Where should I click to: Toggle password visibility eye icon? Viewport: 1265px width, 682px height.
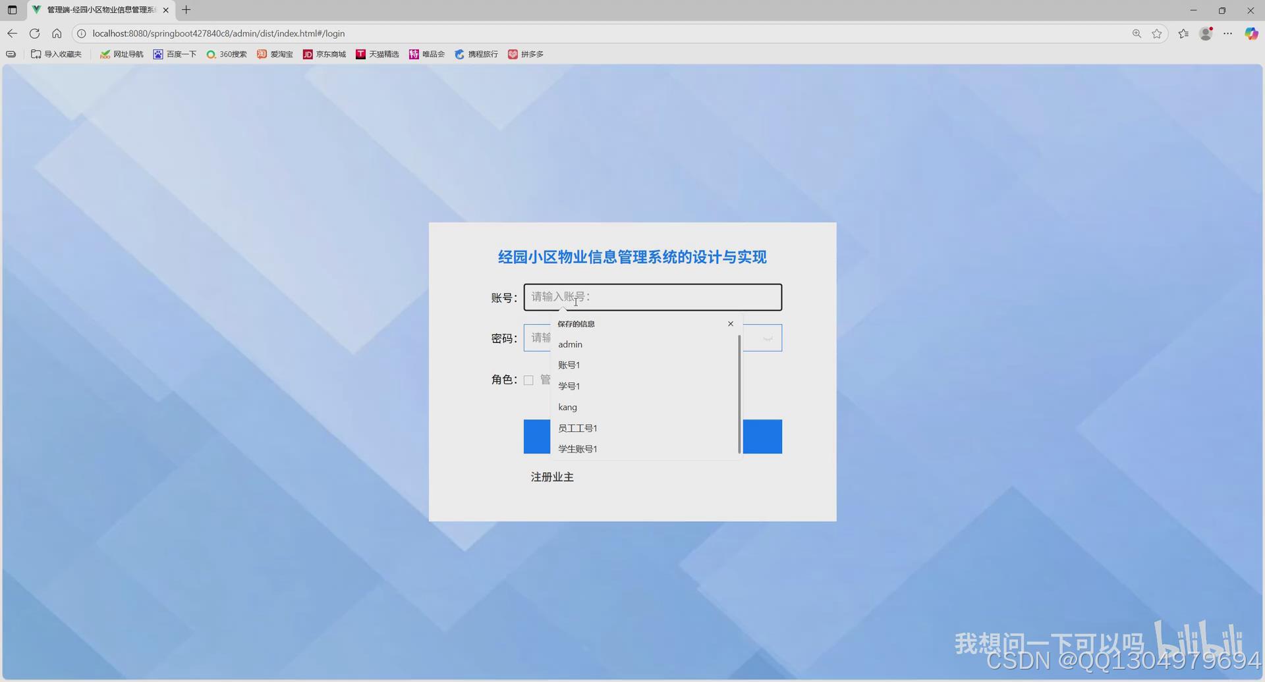(768, 338)
